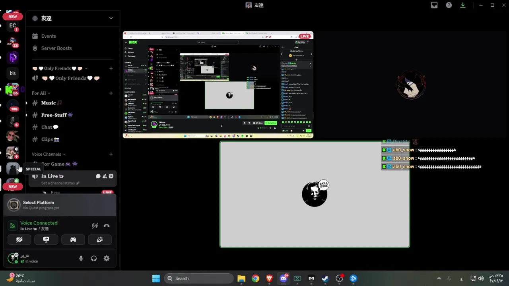Open chat for In Live channel
Viewport: 509px width, 286px height.
pyautogui.click(x=98, y=176)
